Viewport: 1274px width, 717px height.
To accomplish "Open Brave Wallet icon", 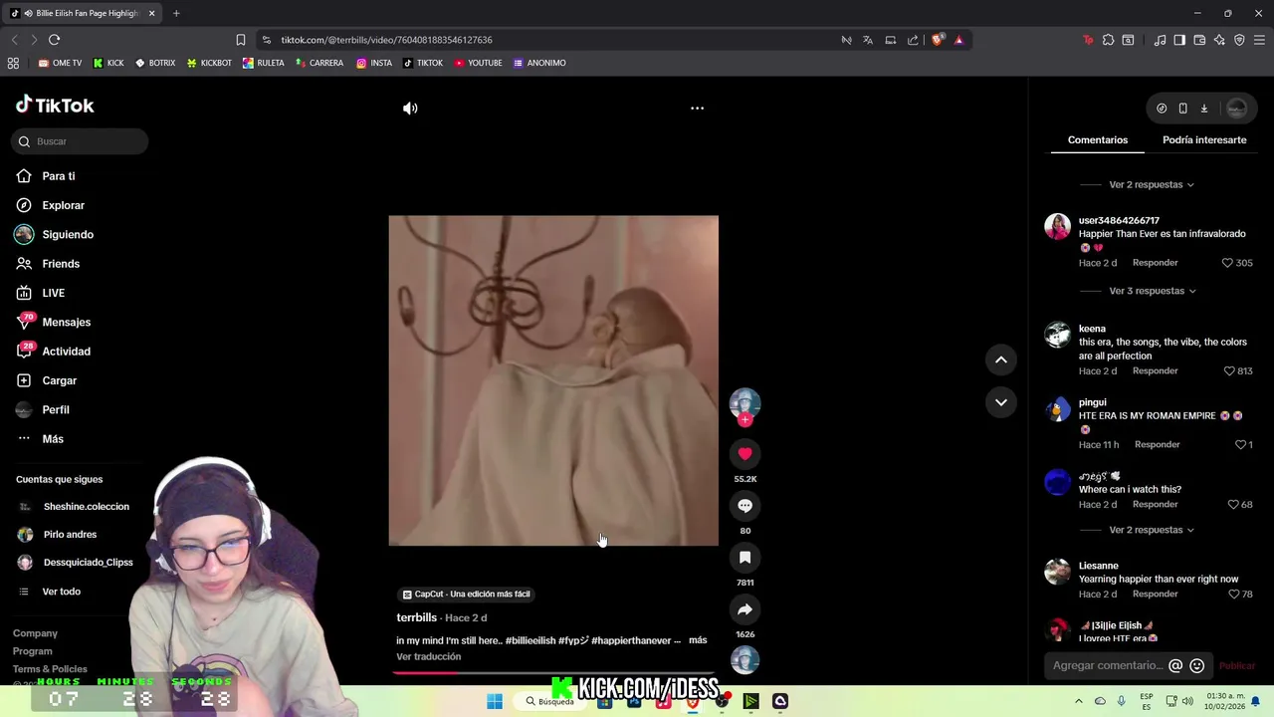I will click(x=1199, y=40).
